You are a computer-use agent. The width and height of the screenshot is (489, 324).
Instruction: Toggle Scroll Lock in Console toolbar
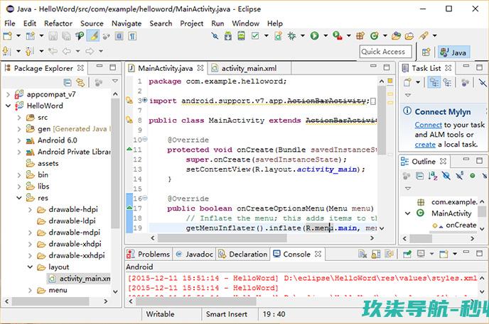pos(376,255)
